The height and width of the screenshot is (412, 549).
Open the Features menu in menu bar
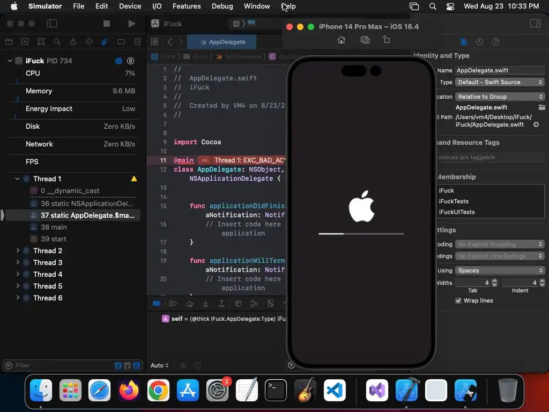[x=187, y=6]
